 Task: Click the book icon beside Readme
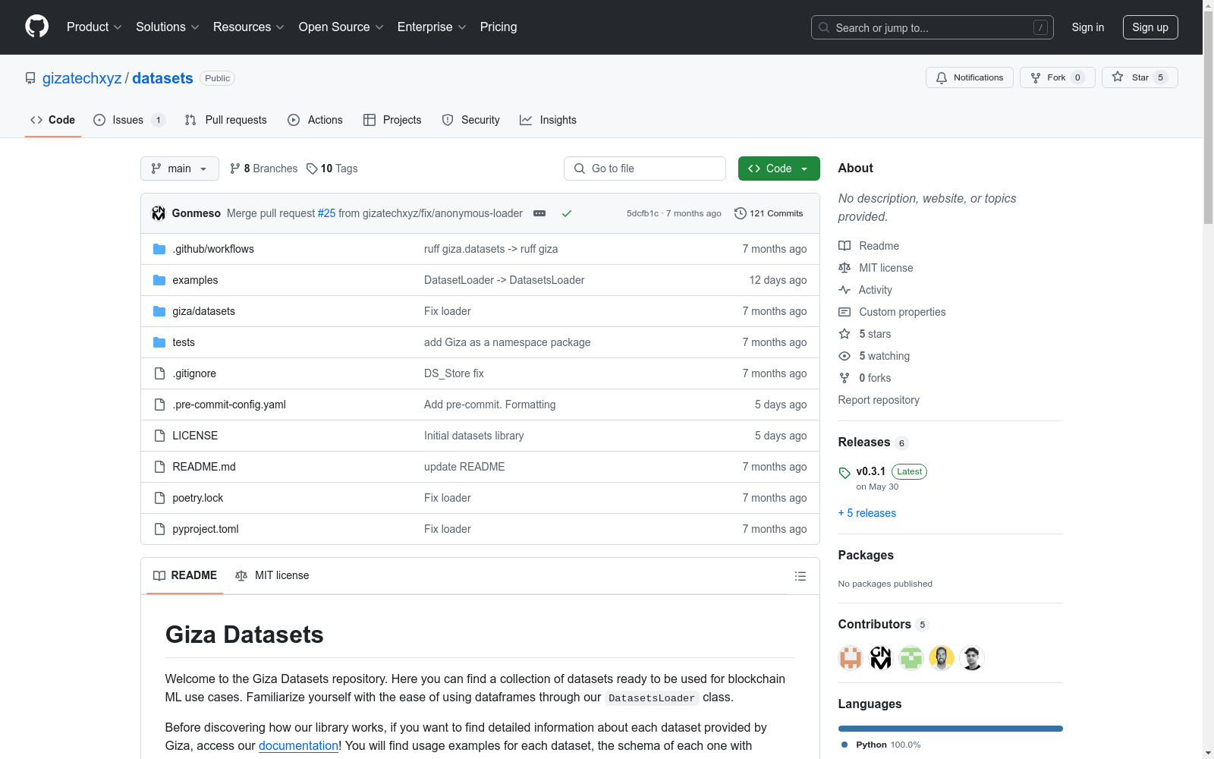pyautogui.click(x=844, y=246)
